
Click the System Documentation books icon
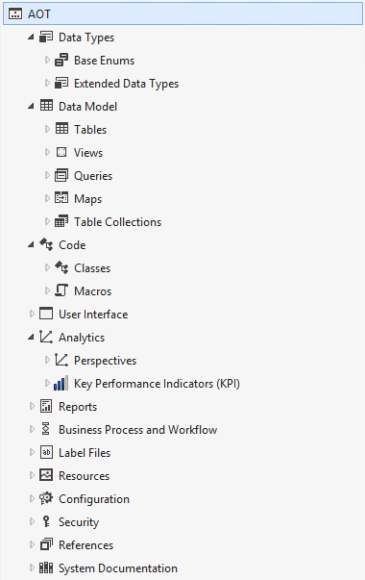tap(46, 567)
